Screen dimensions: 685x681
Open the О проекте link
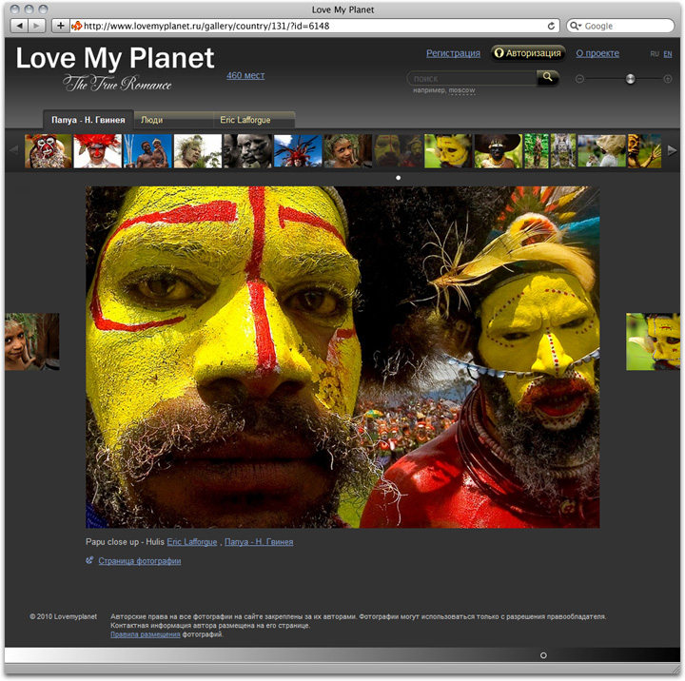[597, 53]
